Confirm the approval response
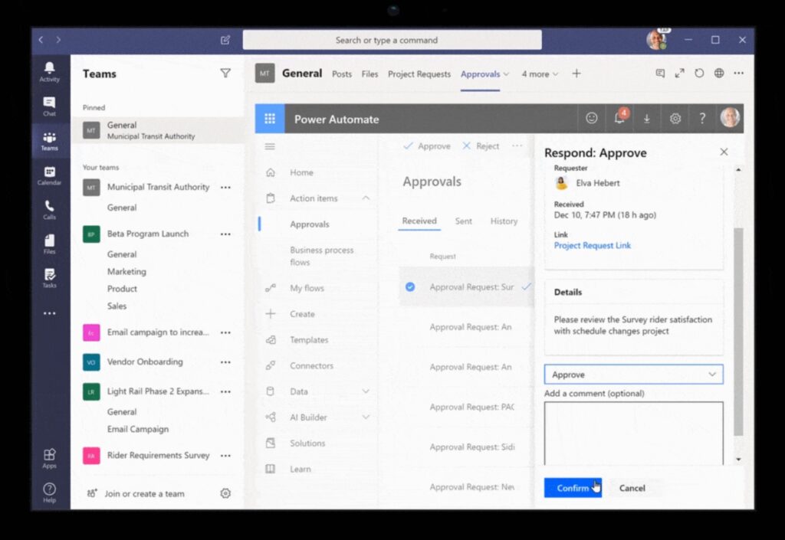 (572, 488)
